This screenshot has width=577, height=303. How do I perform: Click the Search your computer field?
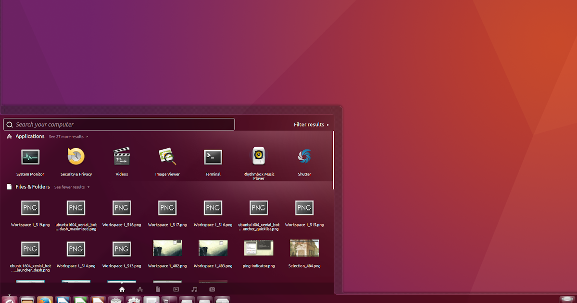pos(119,124)
